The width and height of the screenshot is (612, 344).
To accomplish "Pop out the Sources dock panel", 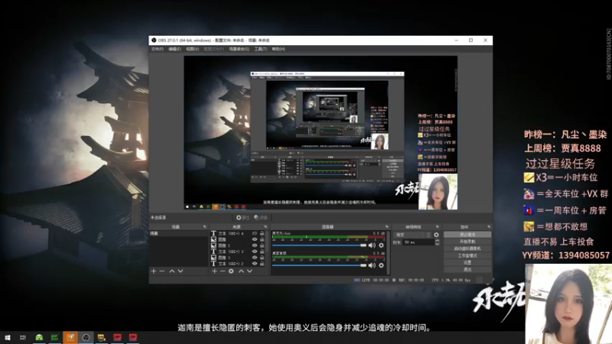I will 265,226.
